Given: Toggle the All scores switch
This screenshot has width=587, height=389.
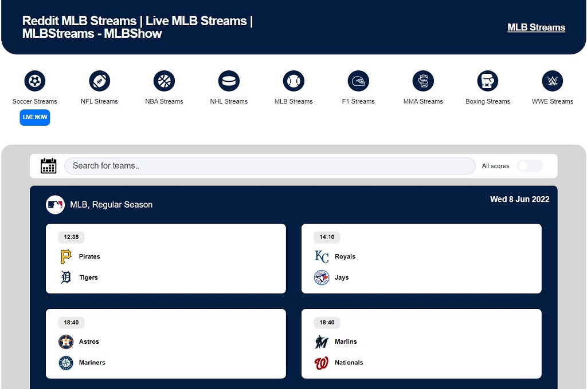Looking at the screenshot, I should pyautogui.click(x=530, y=166).
